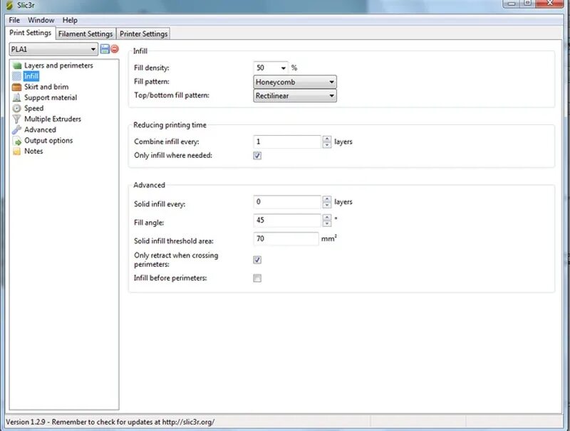The image size is (570, 431).
Task: Open the Advanced settings page in the tree
Action: point(40,130)
